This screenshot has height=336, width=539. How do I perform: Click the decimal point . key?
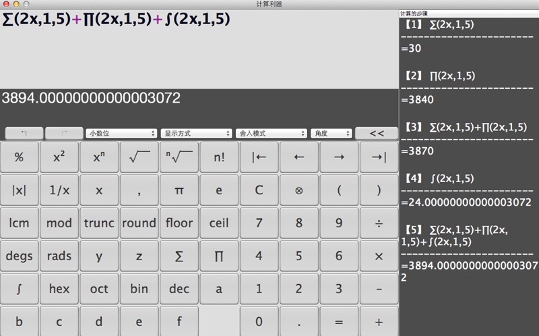298,322
